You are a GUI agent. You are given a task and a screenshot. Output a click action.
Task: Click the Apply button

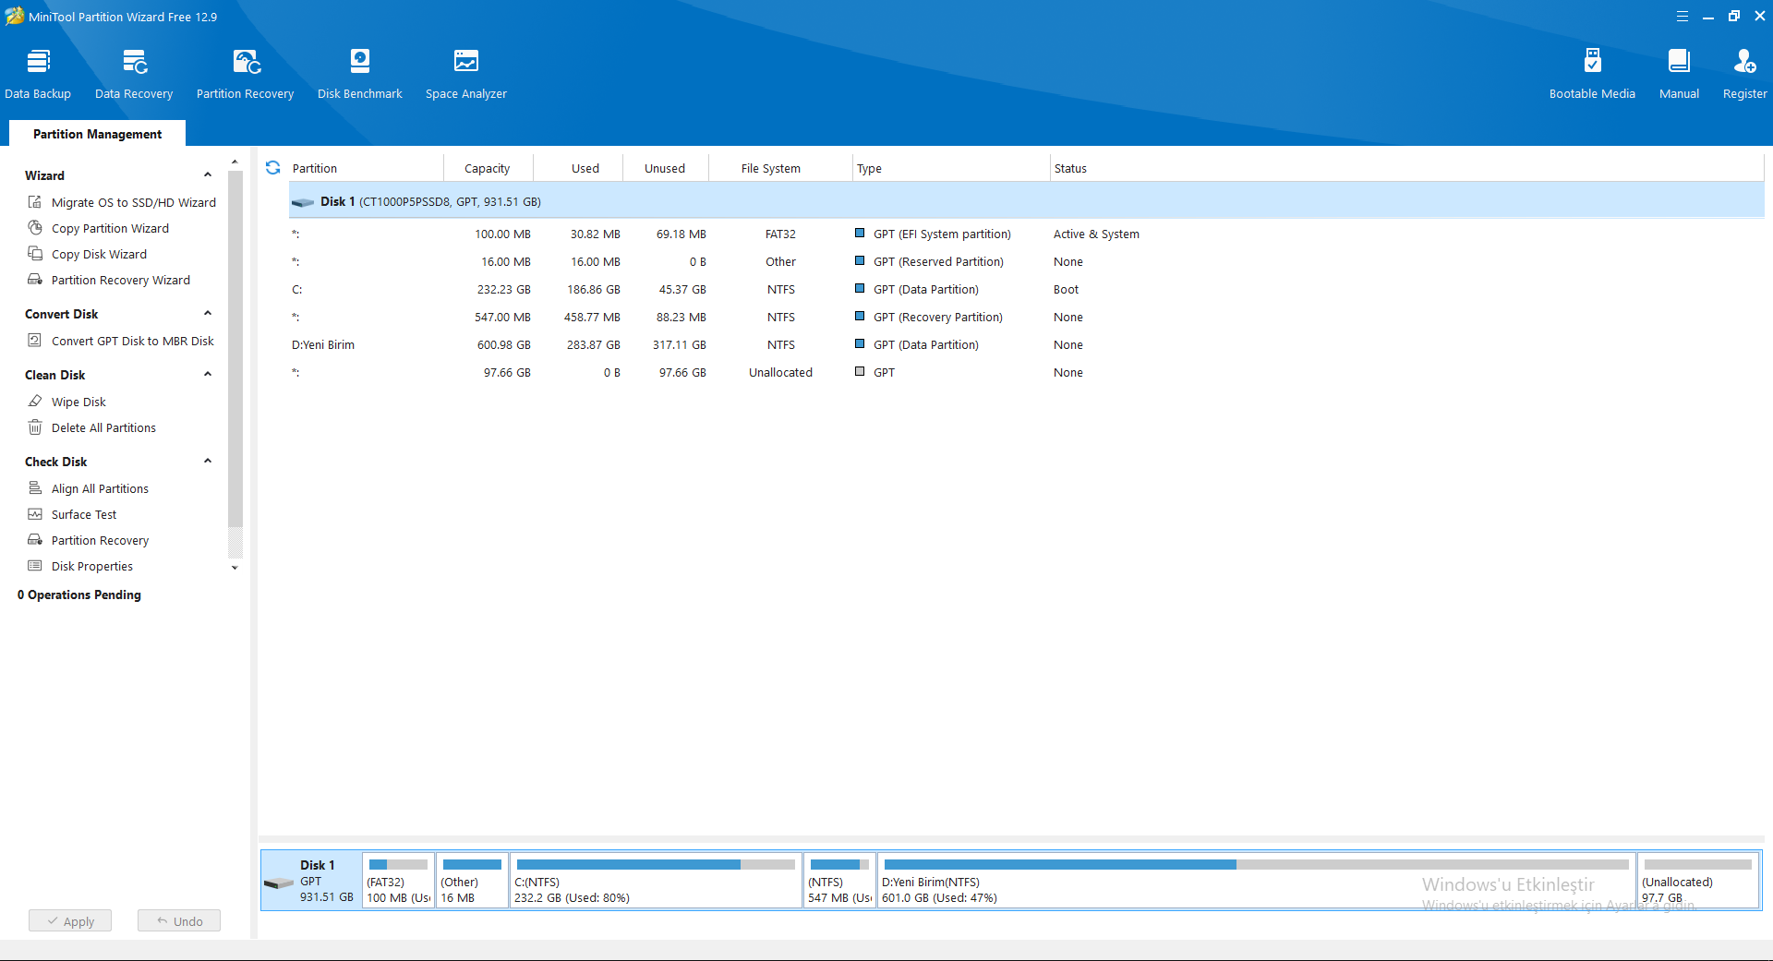click(x=70, y=920)
